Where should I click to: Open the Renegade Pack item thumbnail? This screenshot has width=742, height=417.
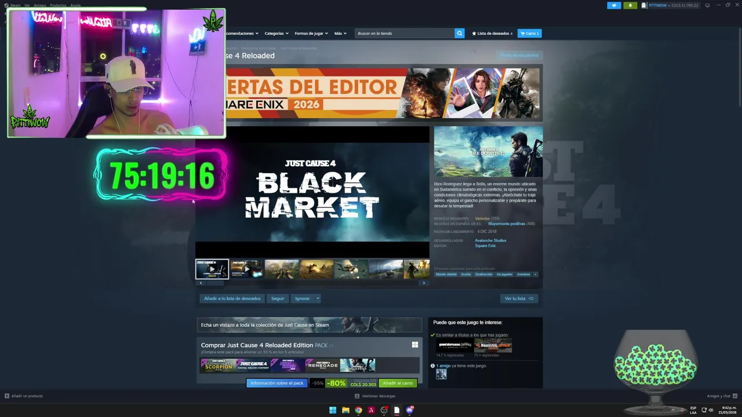(x=322, y=365)
